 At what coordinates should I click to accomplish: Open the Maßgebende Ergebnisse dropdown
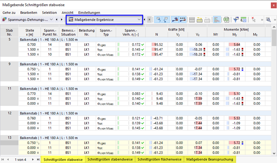tap(104, 20)
